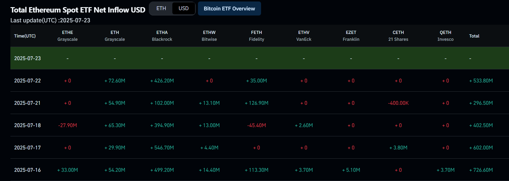This screenshot has width=509, height=181.
Task: Click the 2025-07-16 row date
Action: (27, 170)
